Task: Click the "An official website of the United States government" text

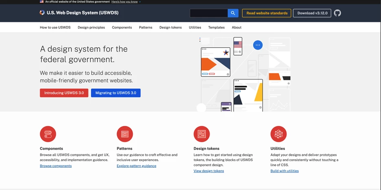Action: [77, 2]
